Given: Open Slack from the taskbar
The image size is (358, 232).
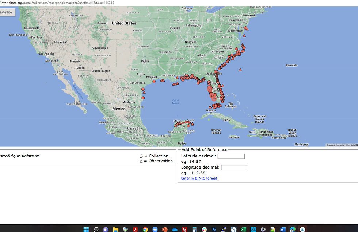Looking at the screenshot, I should point(204,229).
